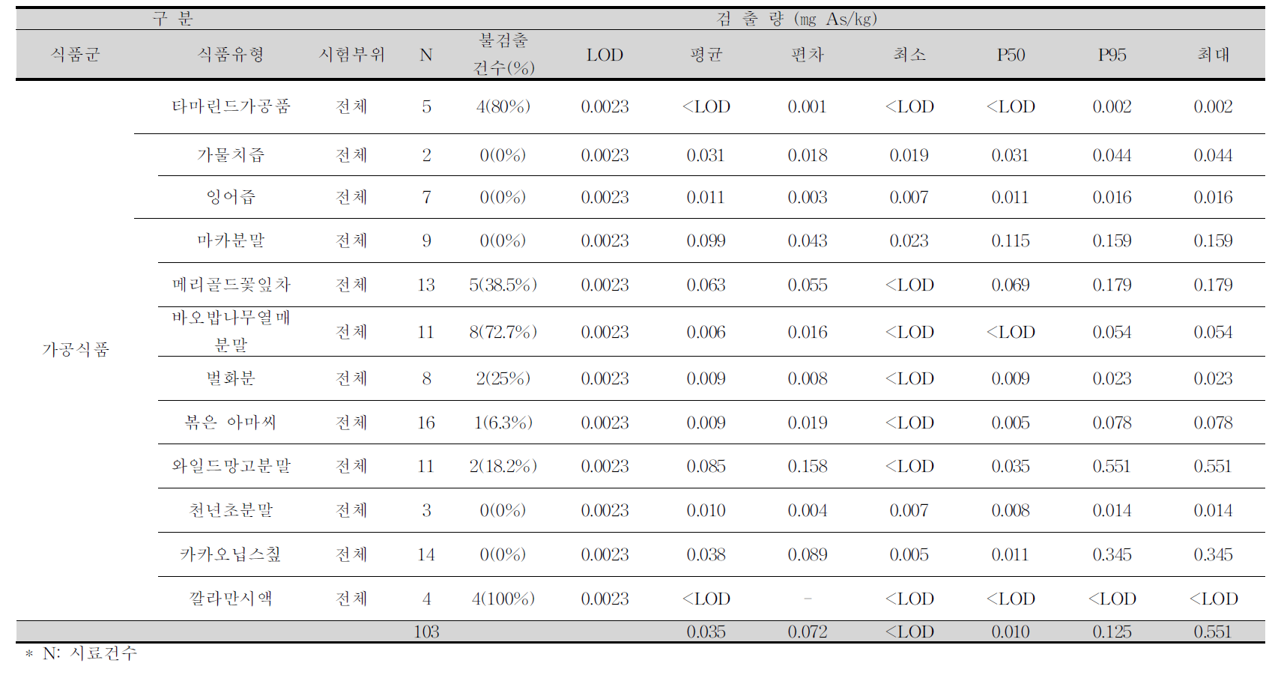The height and width of the screenshot is (675, 1272).
Task: Click the 0.072 total deviation value
Action: coord(808,632)
